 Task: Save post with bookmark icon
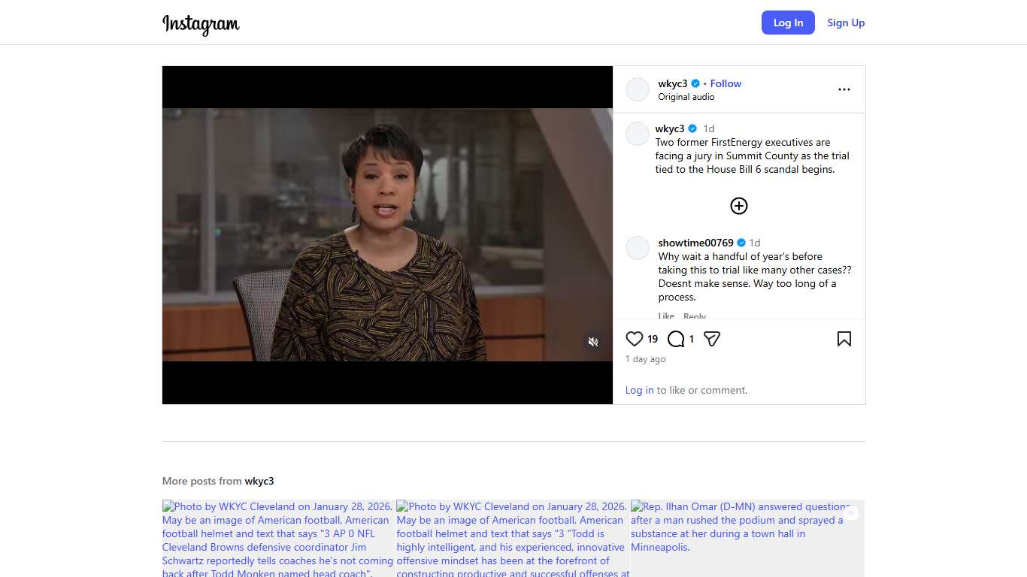[844, 339]
